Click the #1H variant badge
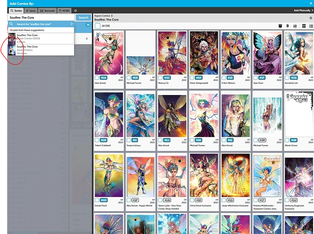The image size is (314, 234). (104, 140)
